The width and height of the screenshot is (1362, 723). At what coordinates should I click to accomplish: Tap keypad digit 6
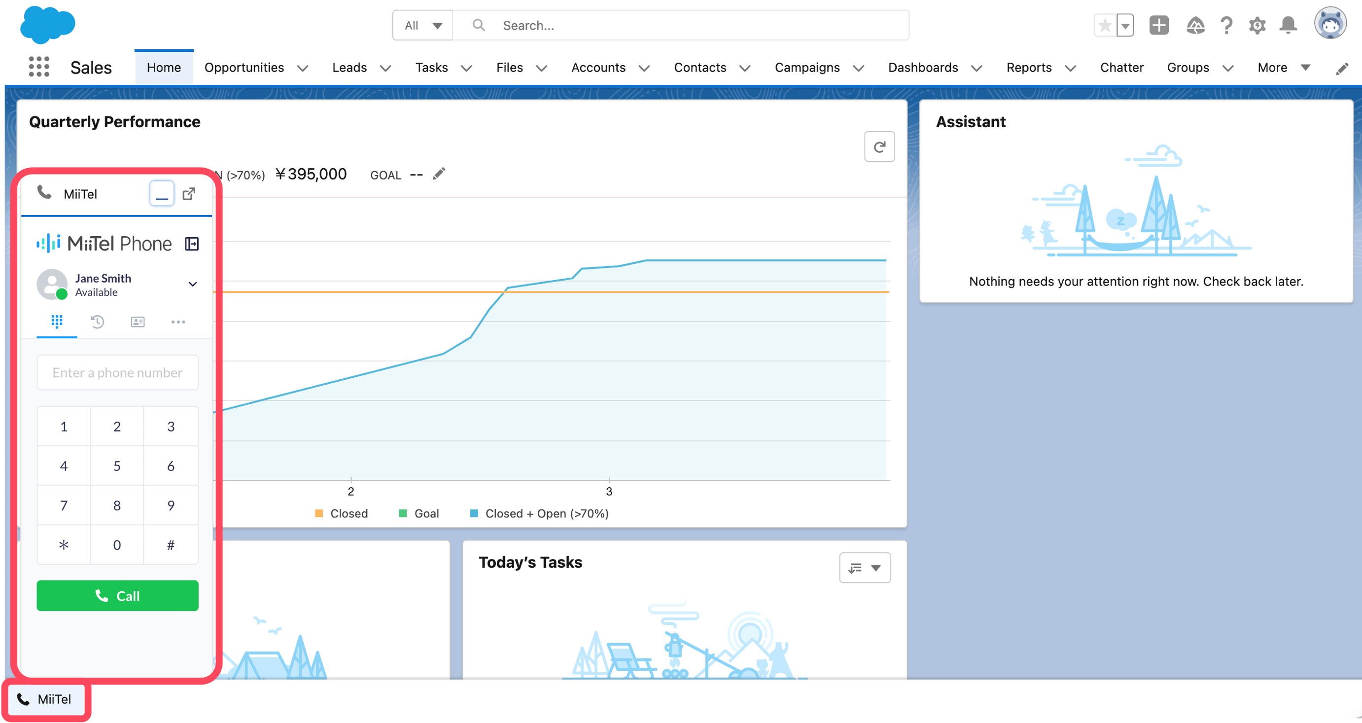pos(171,466)
